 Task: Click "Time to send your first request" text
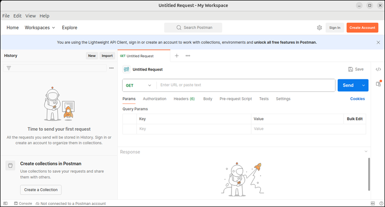(x=59, y=129)
